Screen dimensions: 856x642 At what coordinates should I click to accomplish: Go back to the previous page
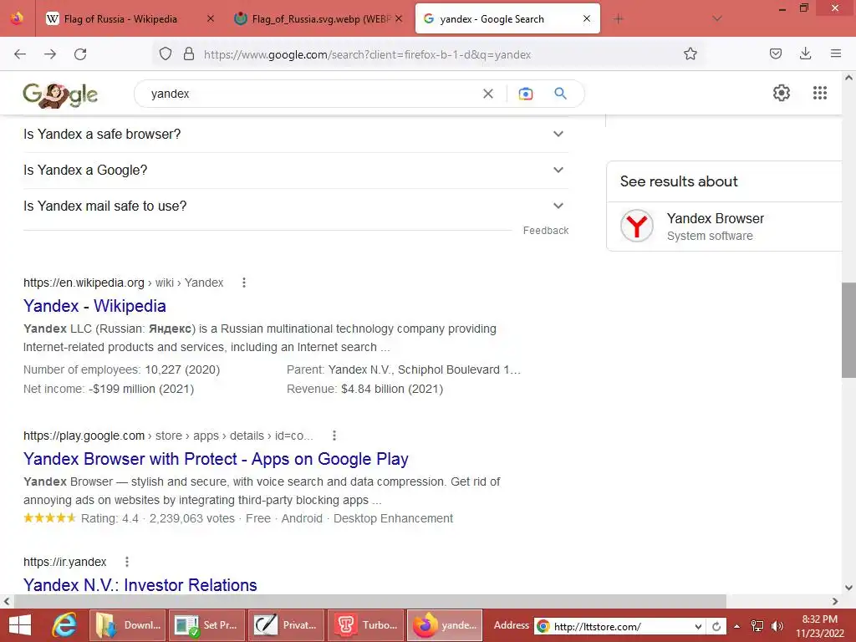tap(20, 54)
